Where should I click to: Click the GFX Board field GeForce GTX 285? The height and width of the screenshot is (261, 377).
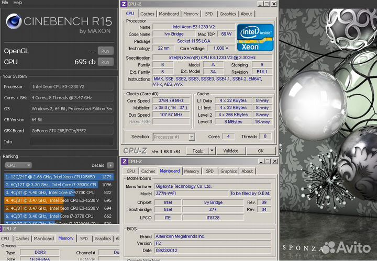click(x=72, y=131)
